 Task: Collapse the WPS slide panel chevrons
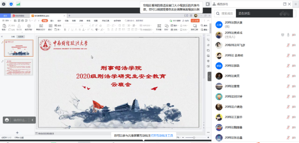tap(2, 36)
